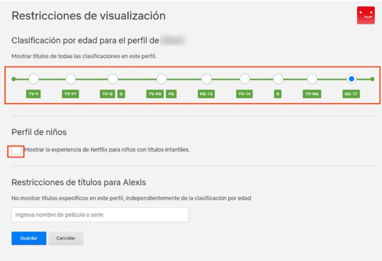The image size is (382, 261).
Task: Pick the PG-13 rating circle
Action: pyautogui.click(x=206, y=79)
